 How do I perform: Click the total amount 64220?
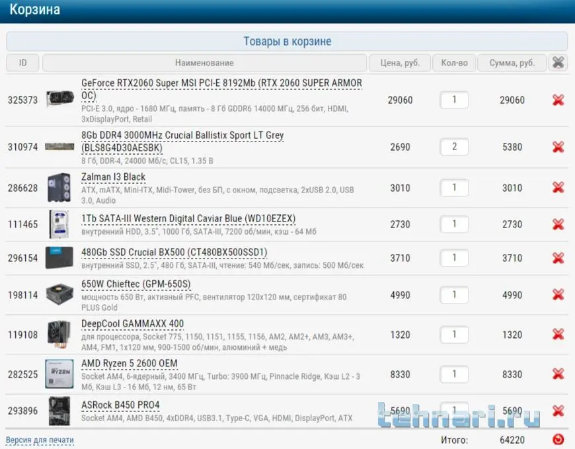512,440
